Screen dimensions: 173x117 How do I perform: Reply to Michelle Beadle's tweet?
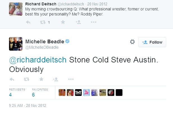point(12,79)
